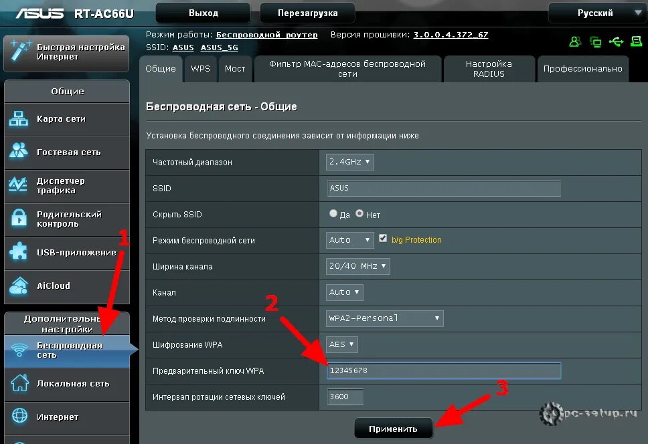Click the Выход button

203,13
